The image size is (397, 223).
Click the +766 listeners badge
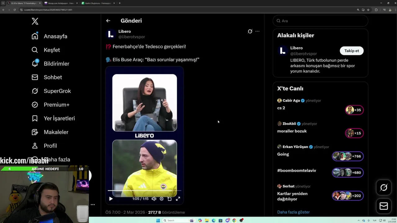click(x=348, y=156)
